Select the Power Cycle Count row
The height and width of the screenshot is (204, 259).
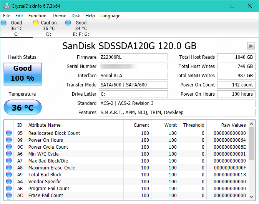click(x=126, y=147)
